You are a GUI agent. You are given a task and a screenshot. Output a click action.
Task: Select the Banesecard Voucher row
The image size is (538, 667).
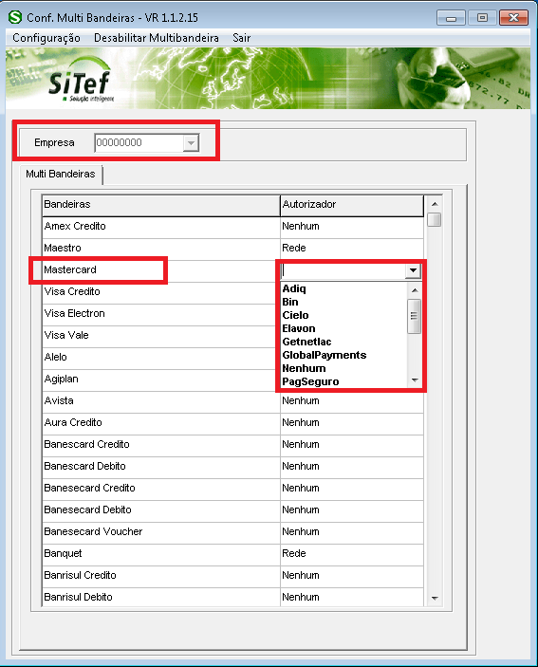[160, 532]
